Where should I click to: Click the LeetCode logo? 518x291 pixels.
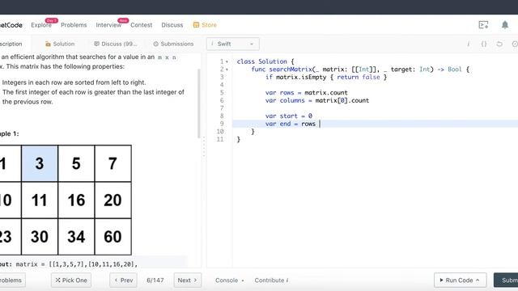click(x=11, y=25)
